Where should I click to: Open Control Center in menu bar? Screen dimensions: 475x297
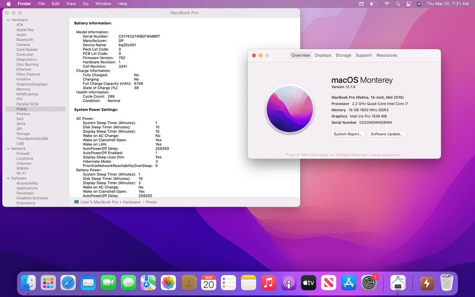[408, 4]
